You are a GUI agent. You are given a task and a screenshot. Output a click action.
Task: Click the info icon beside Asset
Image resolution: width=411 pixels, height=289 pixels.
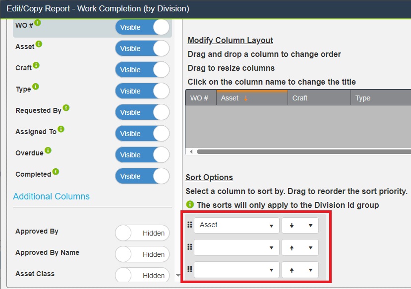[x=39, y=44]
